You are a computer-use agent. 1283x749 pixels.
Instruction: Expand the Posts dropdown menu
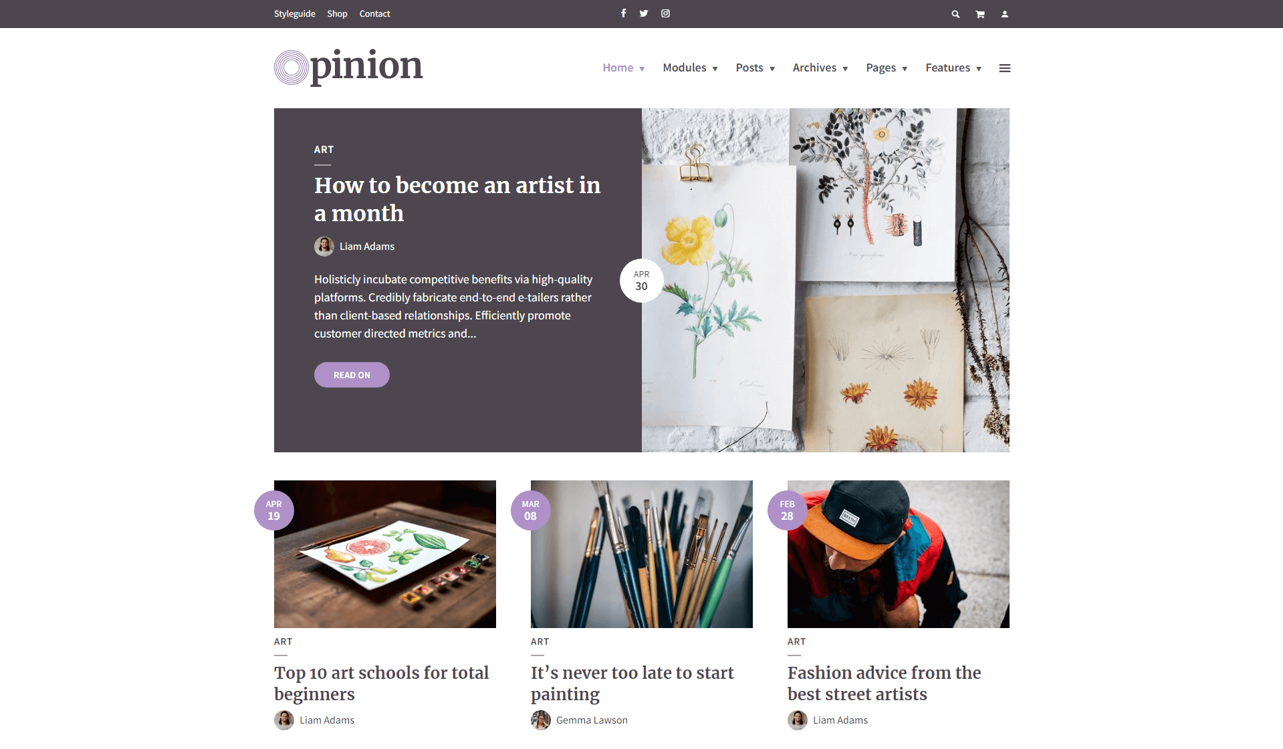coord(755,68)
